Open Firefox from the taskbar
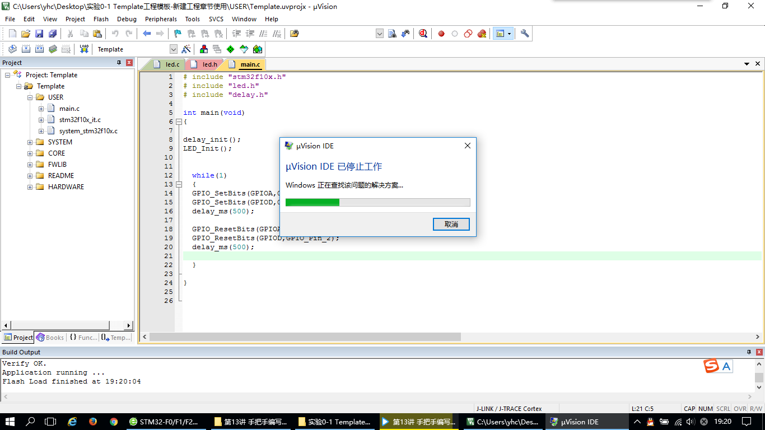Image resolution: width=765 pixels, height=430 pixels. click(x=93, y=422)
